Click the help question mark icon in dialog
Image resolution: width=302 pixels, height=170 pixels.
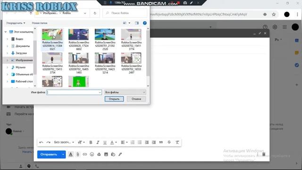pyautogui.click(x=145, y=23)
